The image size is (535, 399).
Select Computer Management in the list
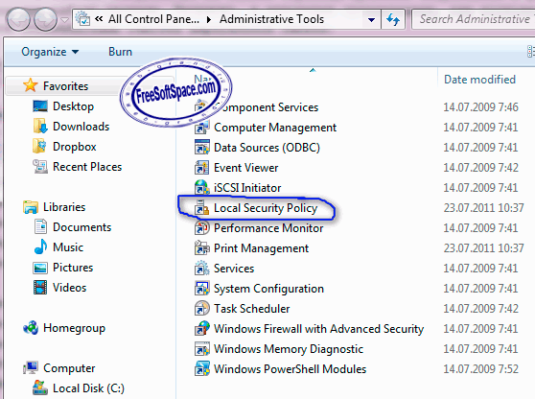(x=275, y=128)
